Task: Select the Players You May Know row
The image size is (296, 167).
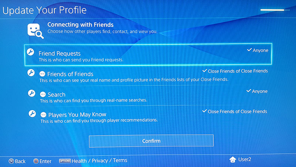Action: (148, 117)
